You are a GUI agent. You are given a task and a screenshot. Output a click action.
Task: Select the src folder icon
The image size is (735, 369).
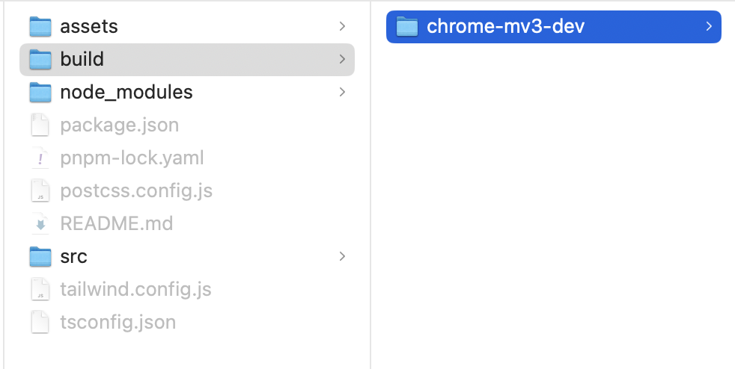40,256
